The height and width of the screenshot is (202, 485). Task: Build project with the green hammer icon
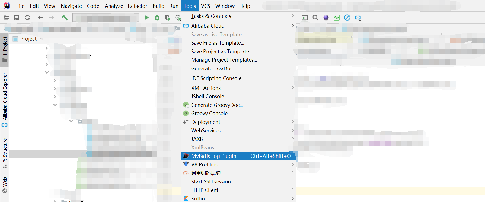65,18
